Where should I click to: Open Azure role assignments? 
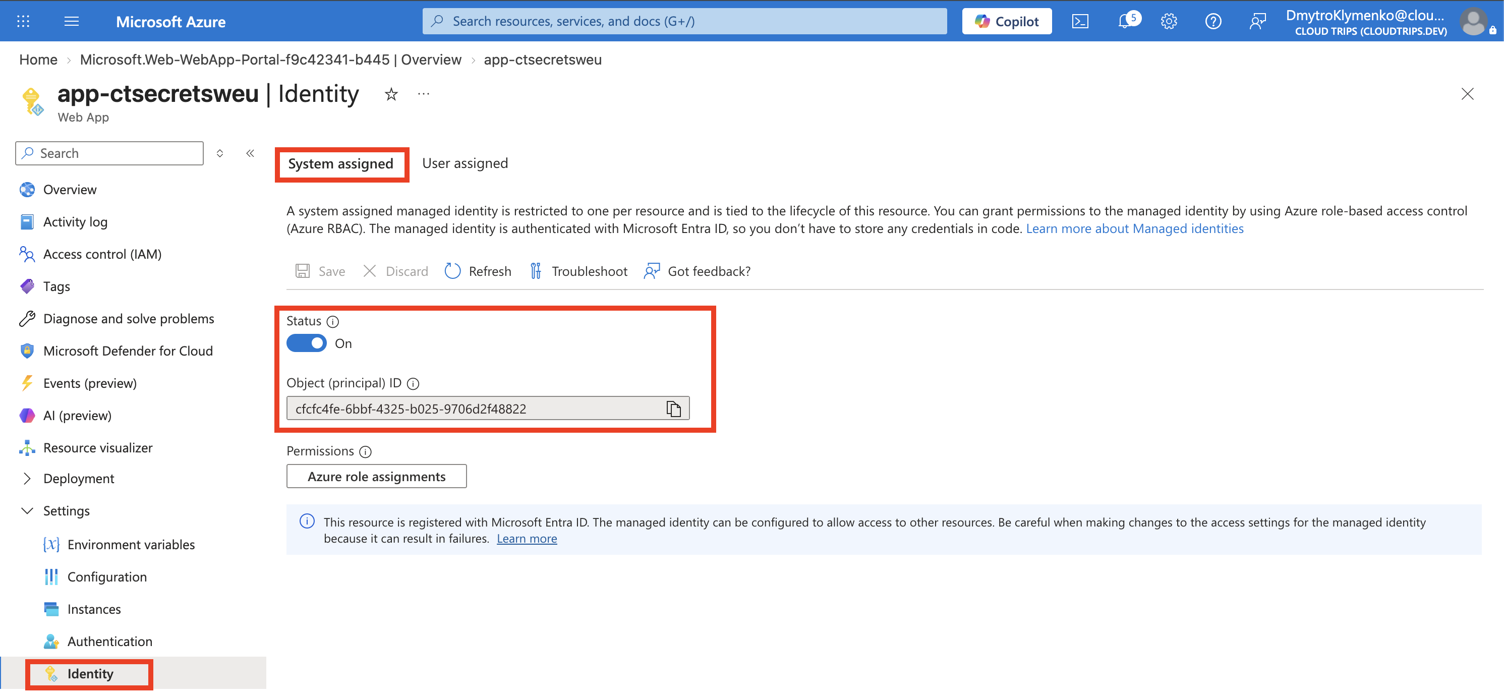376,477
